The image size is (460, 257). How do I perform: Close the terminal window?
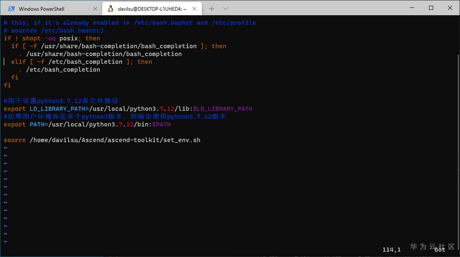click(450, 8)
